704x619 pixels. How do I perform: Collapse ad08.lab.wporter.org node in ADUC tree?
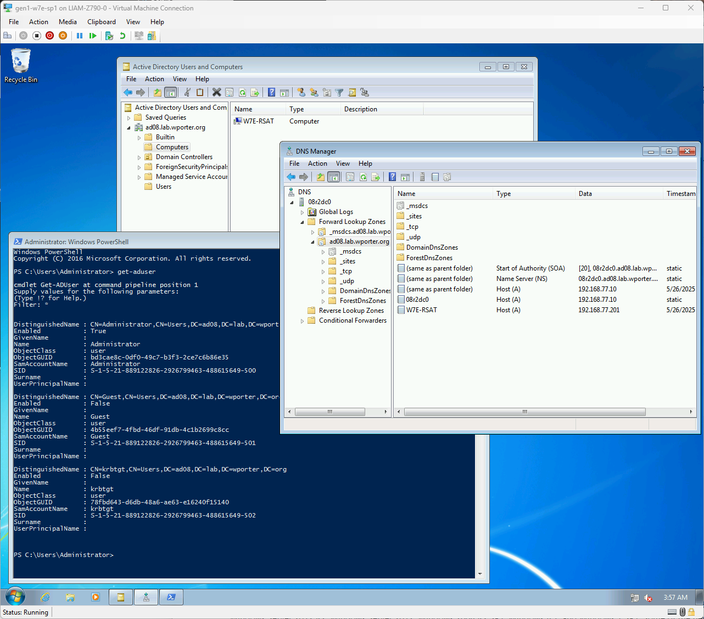coord(129,128)
